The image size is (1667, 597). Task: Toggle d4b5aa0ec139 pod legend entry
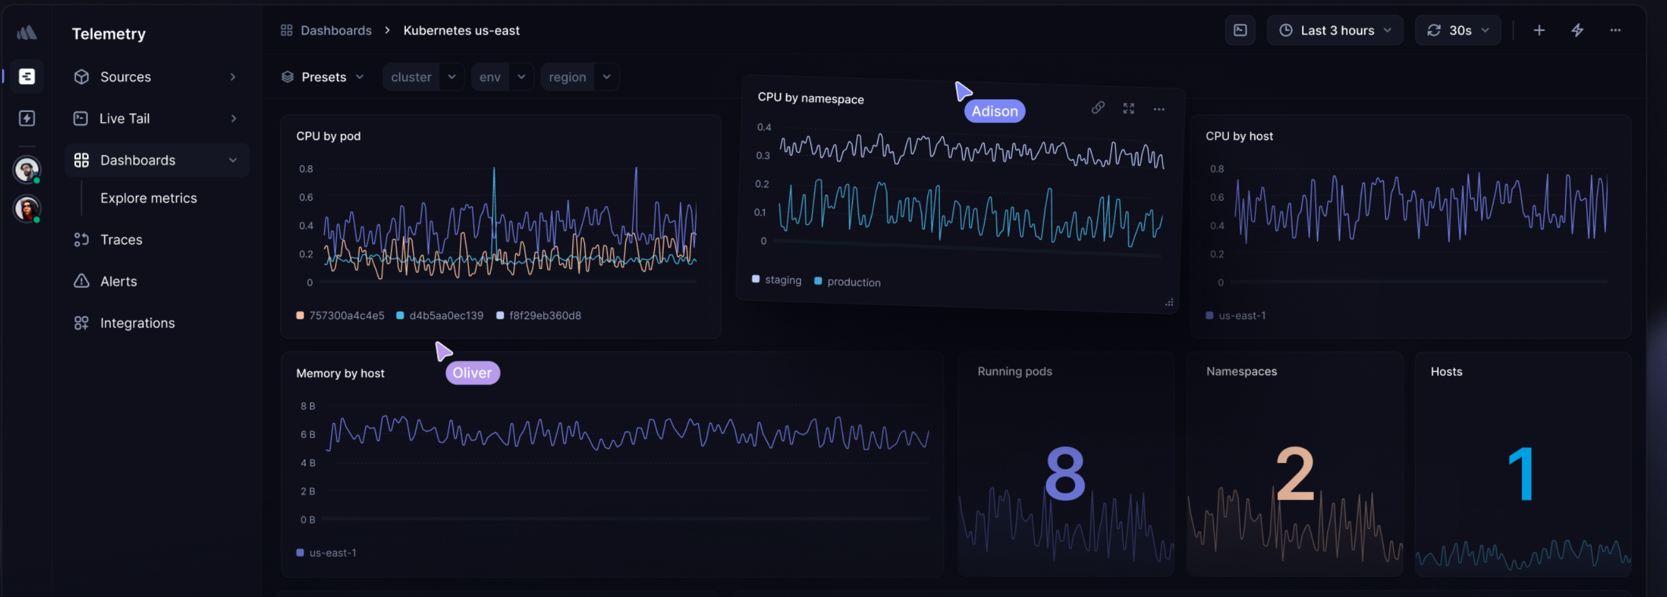point(439,315)
